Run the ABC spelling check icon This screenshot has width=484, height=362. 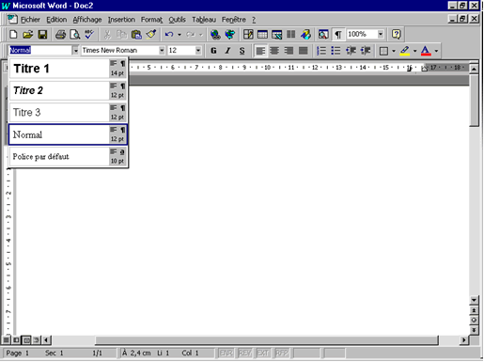tap(89, 34)
